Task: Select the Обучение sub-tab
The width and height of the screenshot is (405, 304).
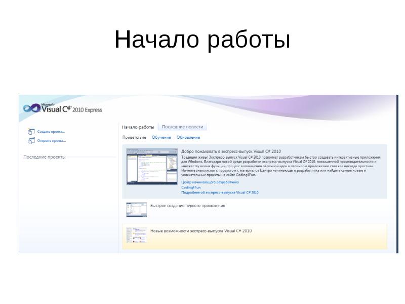Action: 161,137
